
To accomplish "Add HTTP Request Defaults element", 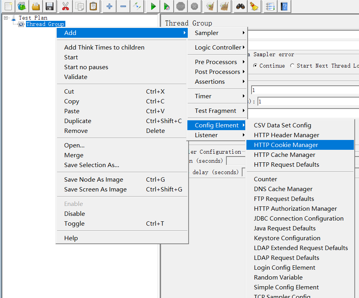I will (x=300, y=165).
